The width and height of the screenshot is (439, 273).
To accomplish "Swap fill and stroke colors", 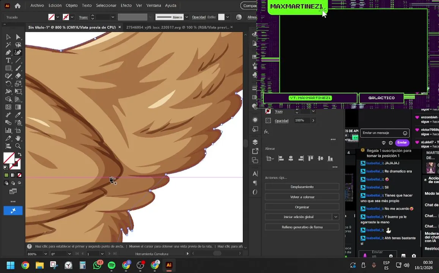I will (20, 154).
